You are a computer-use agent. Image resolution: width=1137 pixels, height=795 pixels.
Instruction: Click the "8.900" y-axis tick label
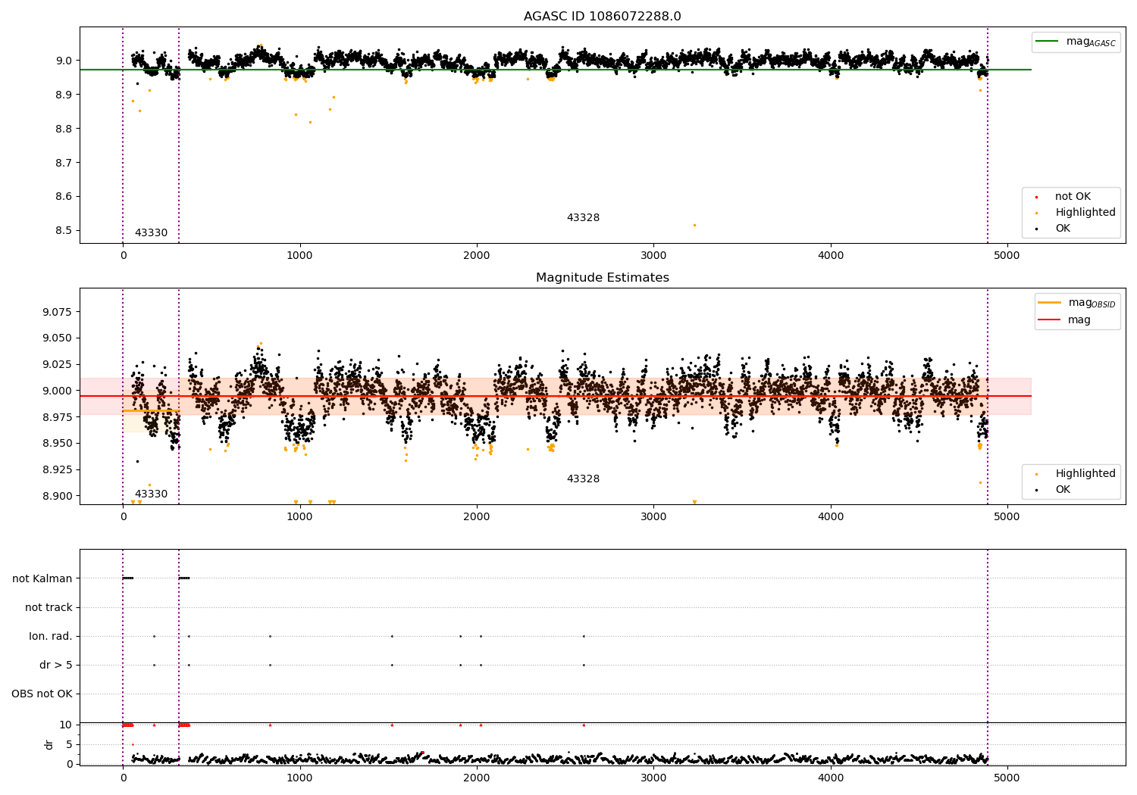tap(58, 496)
